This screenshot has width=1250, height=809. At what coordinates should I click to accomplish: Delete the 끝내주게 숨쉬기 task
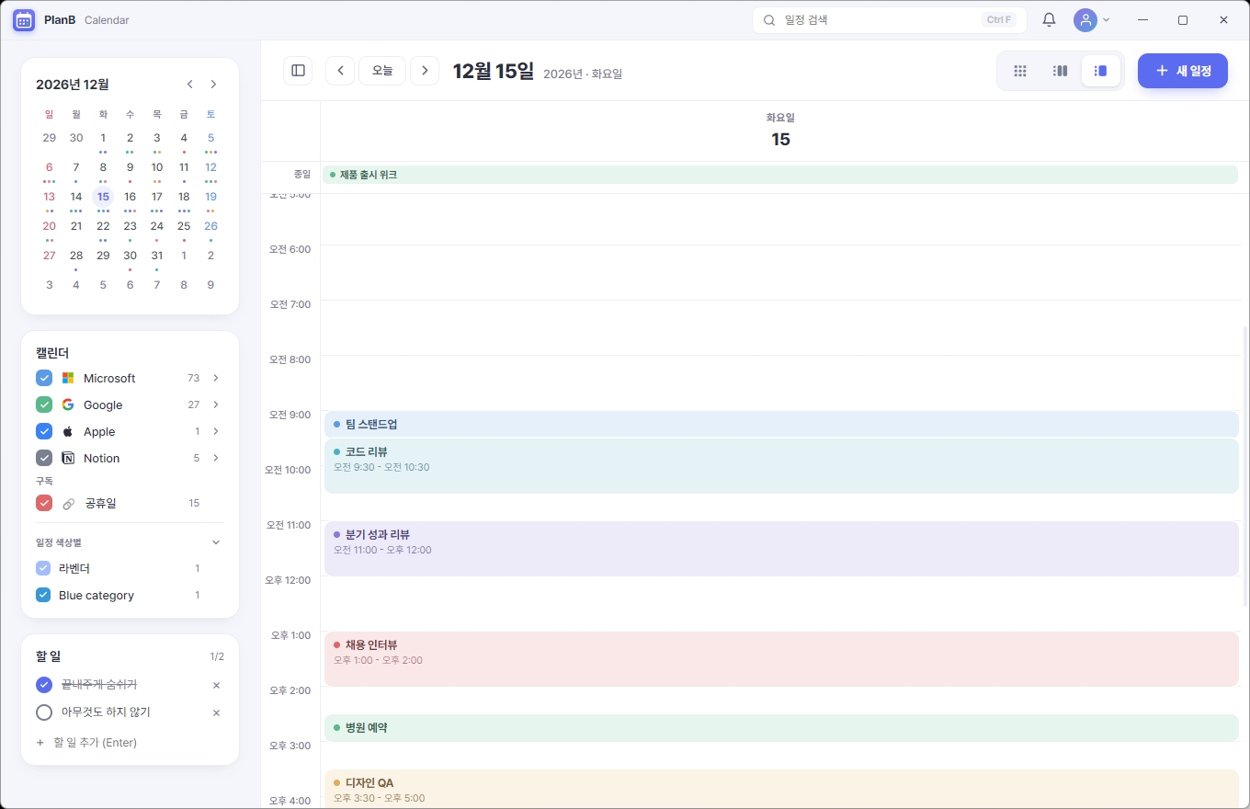pos(216,685)
